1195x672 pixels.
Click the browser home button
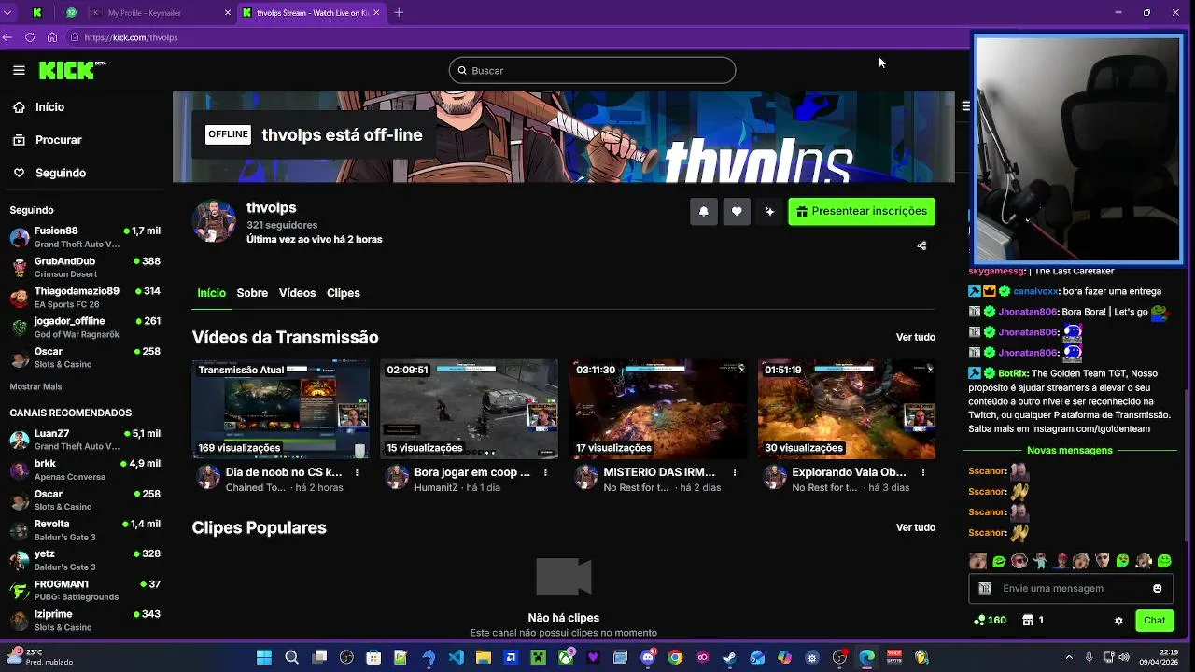pyautogui.click(x=52, y=37)
